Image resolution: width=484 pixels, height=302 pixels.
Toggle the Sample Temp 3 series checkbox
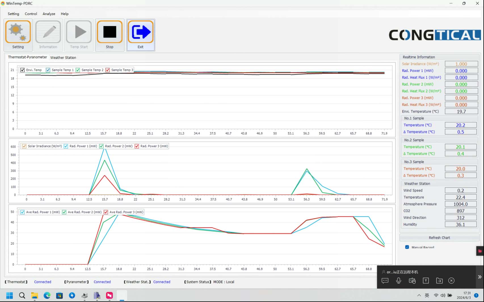pyautogui.click(x=108, y=70)
